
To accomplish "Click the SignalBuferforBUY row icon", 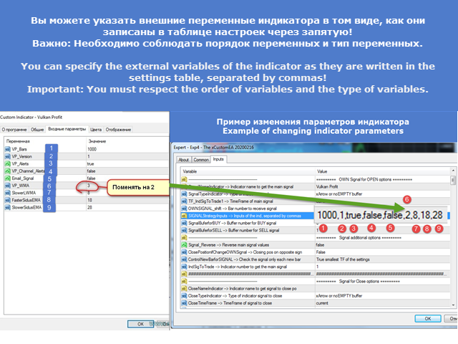I will [184, 223].
